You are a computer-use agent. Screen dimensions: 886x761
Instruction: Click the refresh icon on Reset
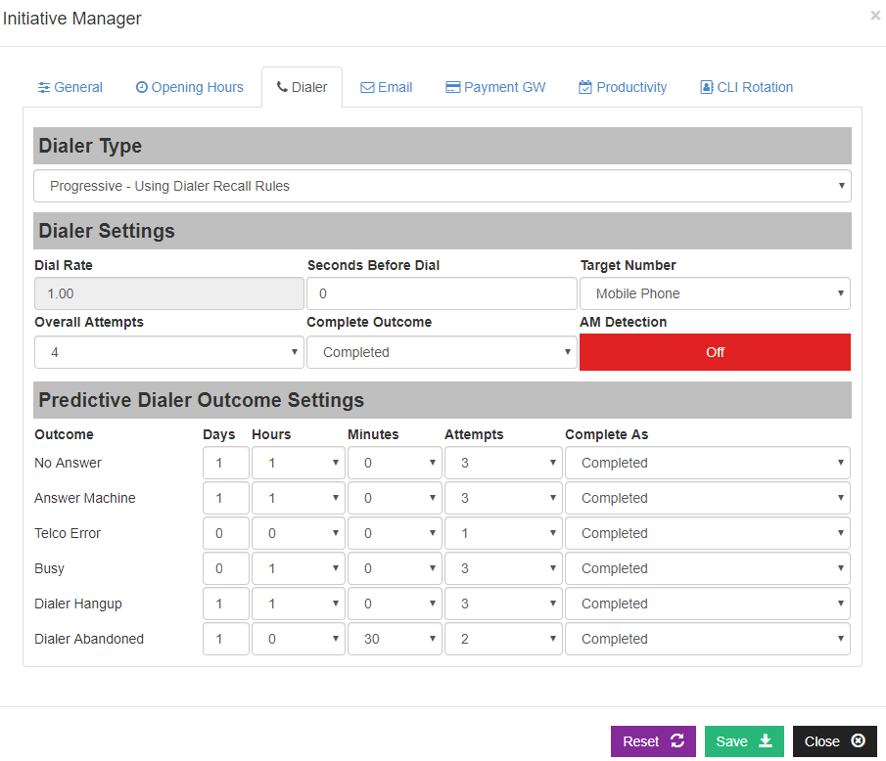pyautogui.click(x=677, y=740)
